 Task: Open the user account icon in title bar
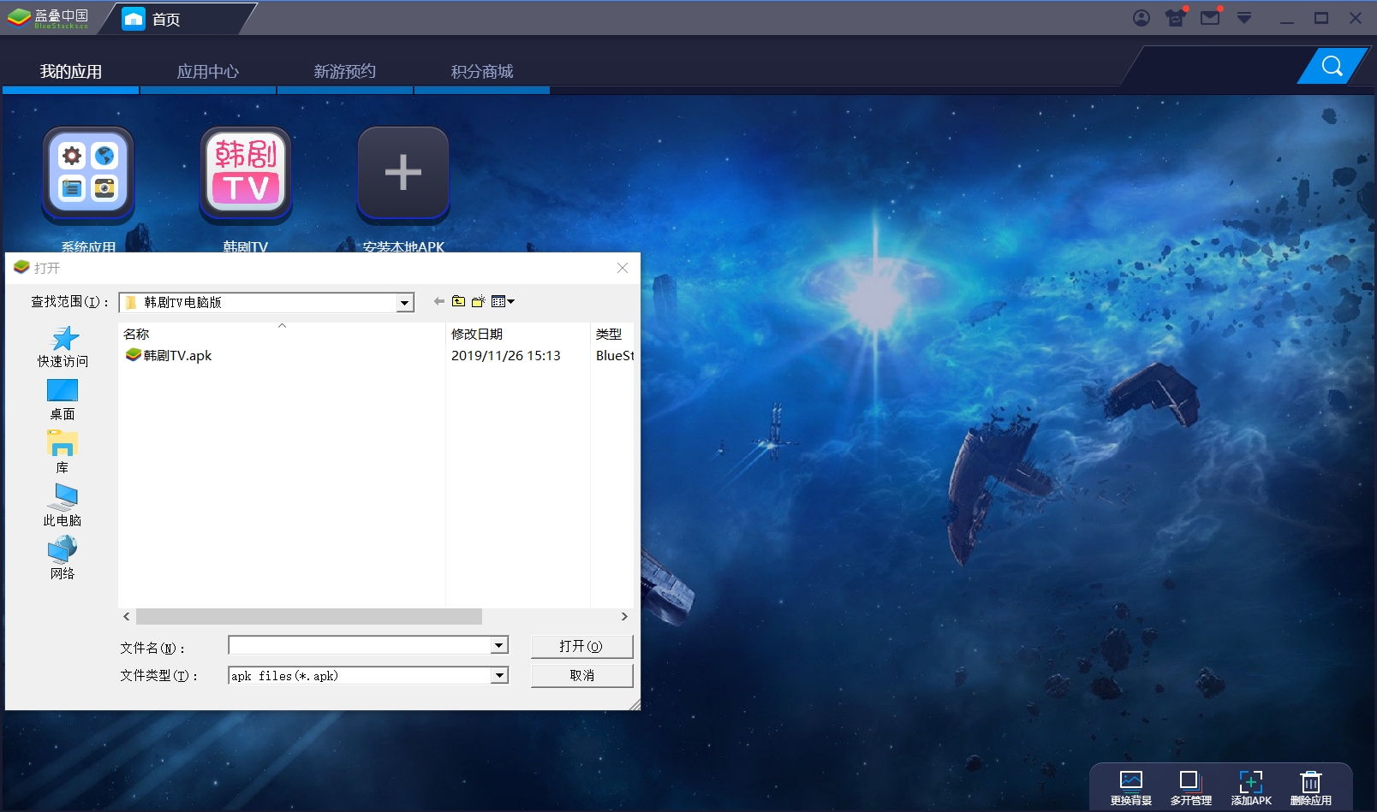point(1142,18)
